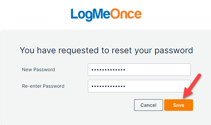Click the word "password" in the heading

click(174, 51)
